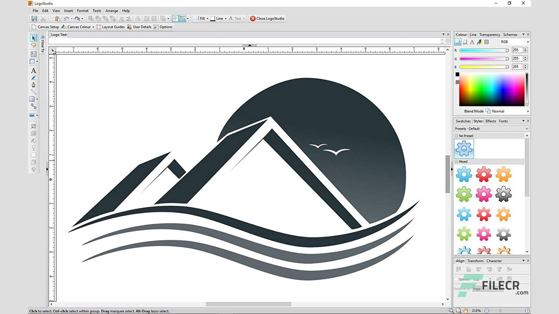This screenshot has height=314, width=559.
Task: Open the RGB colour model dropdown
Action: (515, 42)
